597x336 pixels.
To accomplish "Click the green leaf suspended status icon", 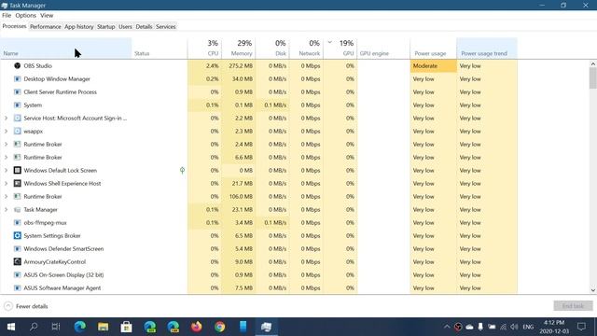I will click(183, 170).
